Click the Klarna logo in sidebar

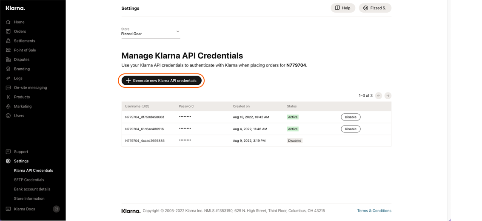(x=15, y=8)
